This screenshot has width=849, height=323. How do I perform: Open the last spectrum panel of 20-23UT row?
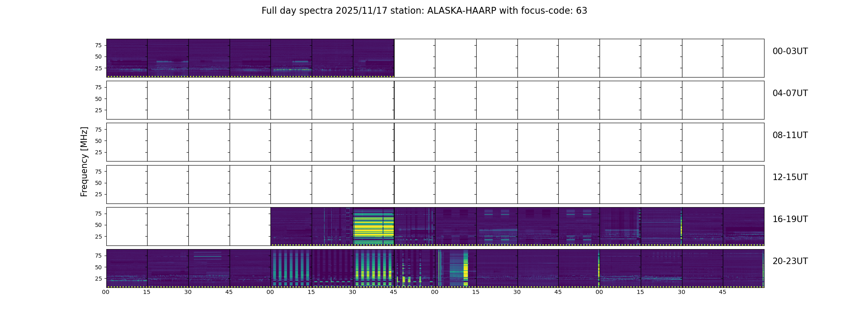tap(743, 268)
